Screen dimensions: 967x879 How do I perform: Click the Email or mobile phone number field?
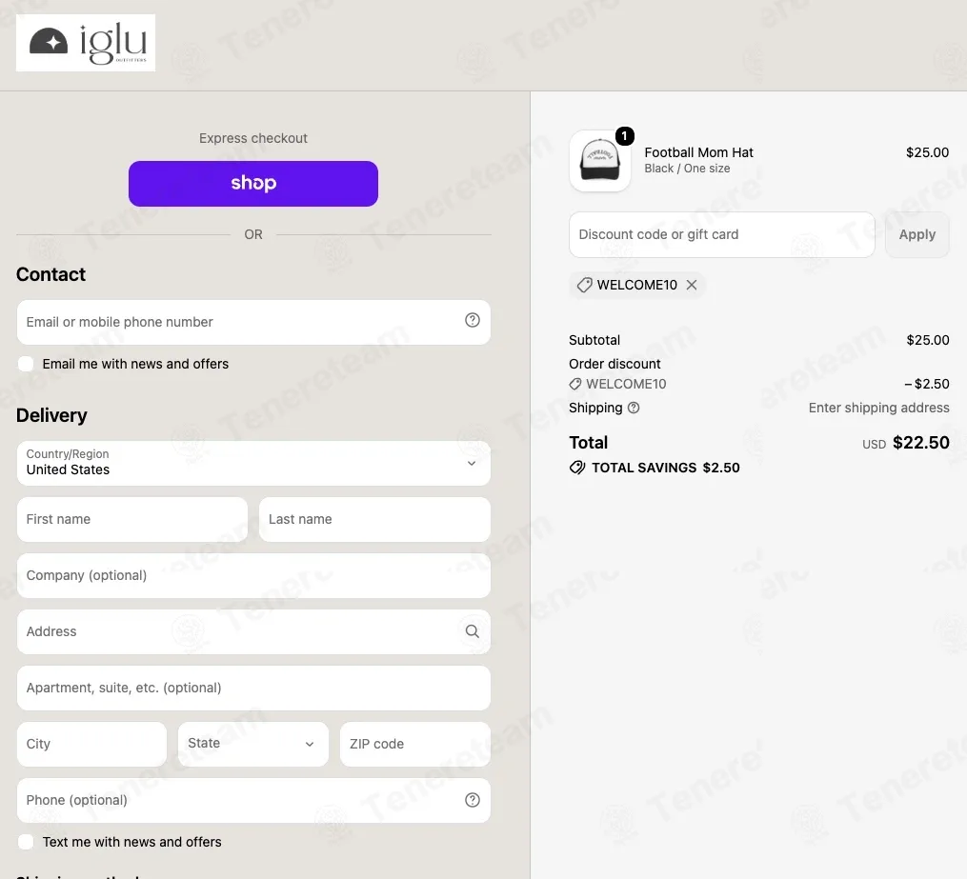[253, 323]
